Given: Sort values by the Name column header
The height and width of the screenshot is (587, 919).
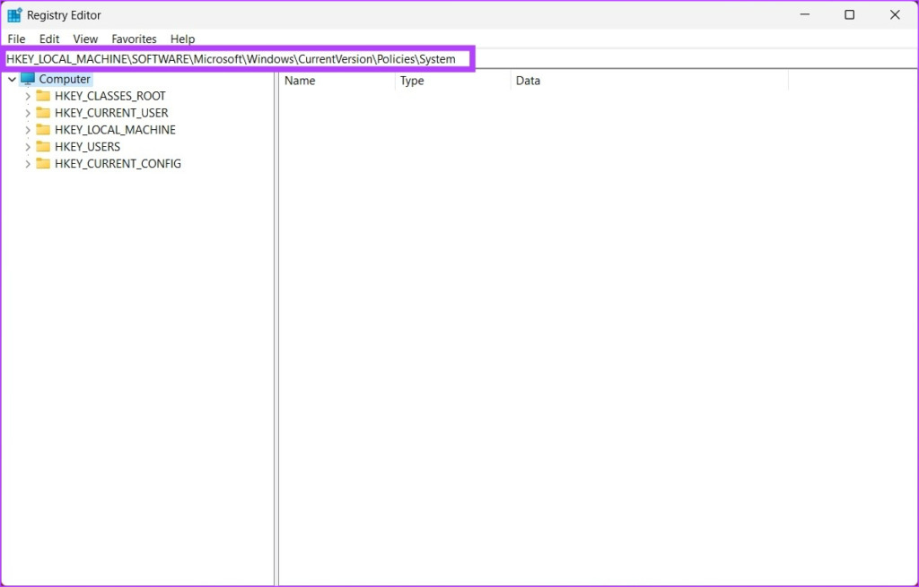Looking at the screenshot, I should [337, 81].
